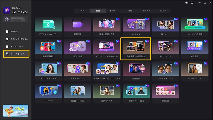213x120 pixels.
Task: Open AIテンプレート in the sidebar
Action: (16, 46)
